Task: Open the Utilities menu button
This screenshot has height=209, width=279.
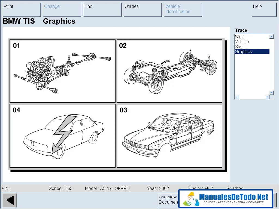Action: point(143,10)
